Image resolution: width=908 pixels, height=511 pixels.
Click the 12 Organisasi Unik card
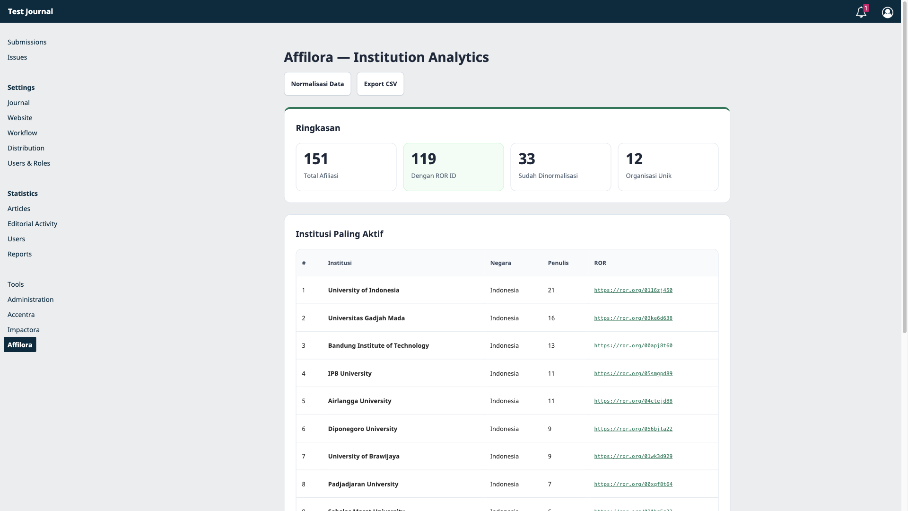pos(668,167)
